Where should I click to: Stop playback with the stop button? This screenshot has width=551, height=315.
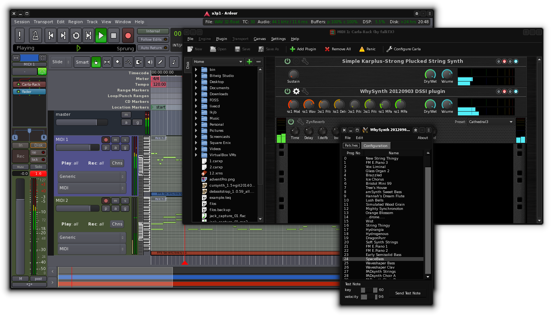click(x=113, y=36)
